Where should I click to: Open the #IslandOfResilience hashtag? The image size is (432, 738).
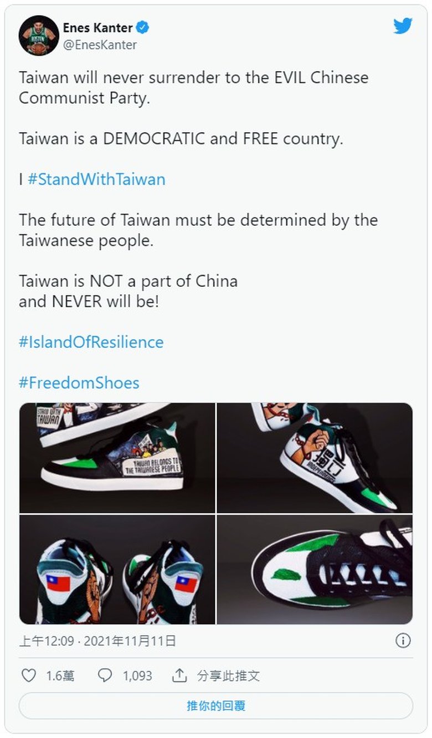[x=91, y=342]
